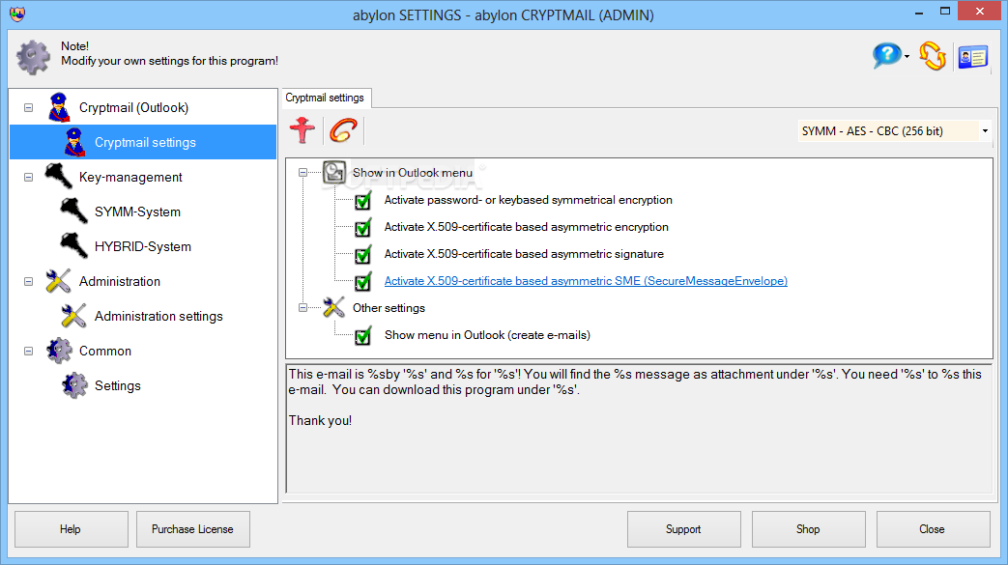The height and width of the screenshot is (565, 1008).
Task: Click in the e-mail message text box
Action: pyautogui.click(x=640, y=429)
